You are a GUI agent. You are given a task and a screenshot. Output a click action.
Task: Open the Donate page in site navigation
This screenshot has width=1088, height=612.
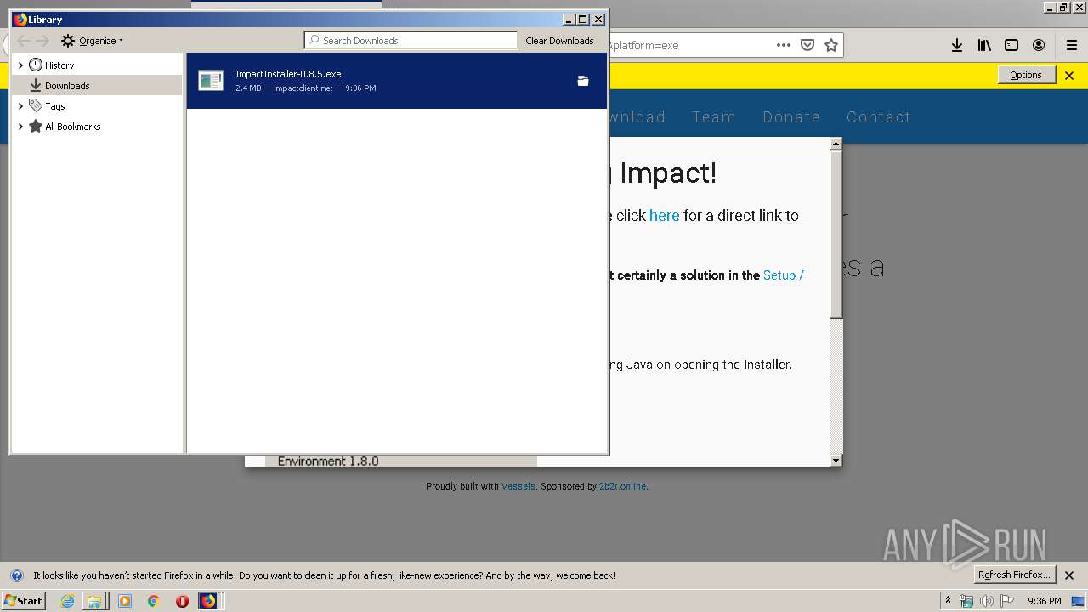(791, 117)
